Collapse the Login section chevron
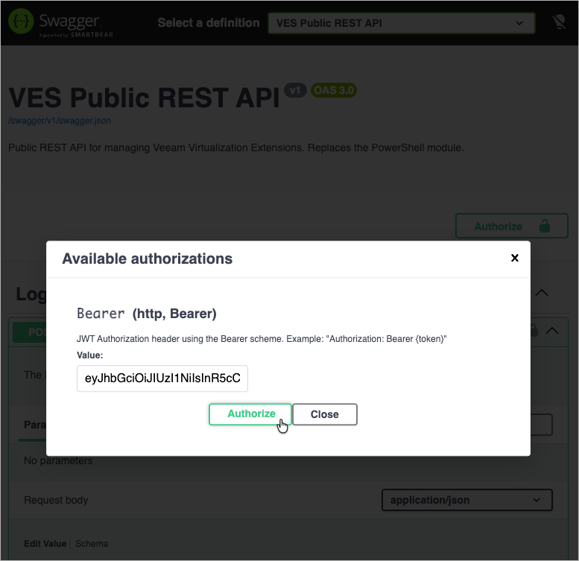 click(542, 293)
